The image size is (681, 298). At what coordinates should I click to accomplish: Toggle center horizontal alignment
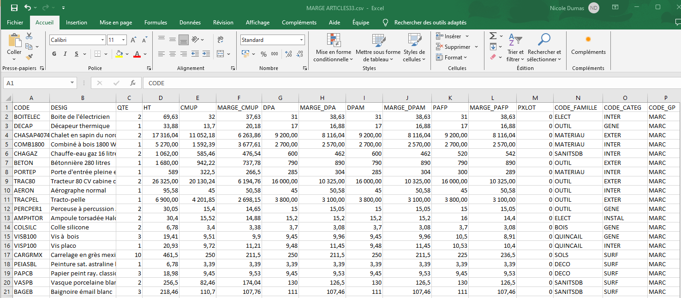tap(172, 54)
